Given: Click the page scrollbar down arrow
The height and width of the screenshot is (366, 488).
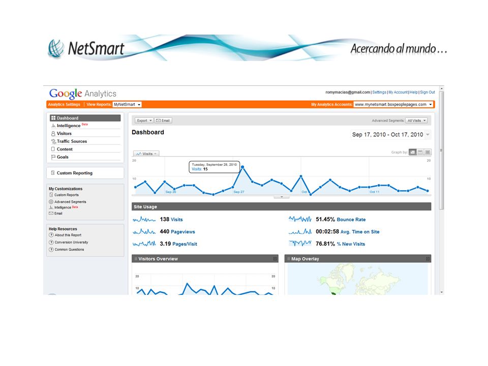Looking at the screenshot, I should [x=441, y=292].
